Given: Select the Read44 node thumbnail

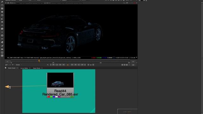Looking at the screenshot, I should pos(60,80).
